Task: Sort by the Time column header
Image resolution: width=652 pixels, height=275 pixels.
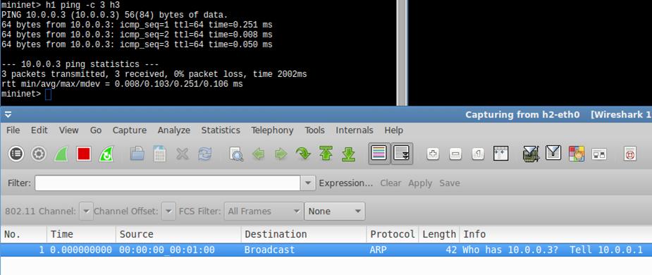Action: pyautogui.click(x=82, y=234)
